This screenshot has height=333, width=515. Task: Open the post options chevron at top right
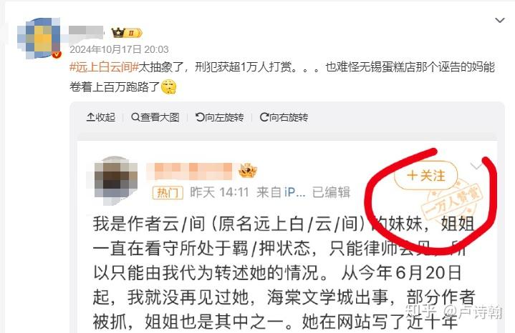point(499,20)
